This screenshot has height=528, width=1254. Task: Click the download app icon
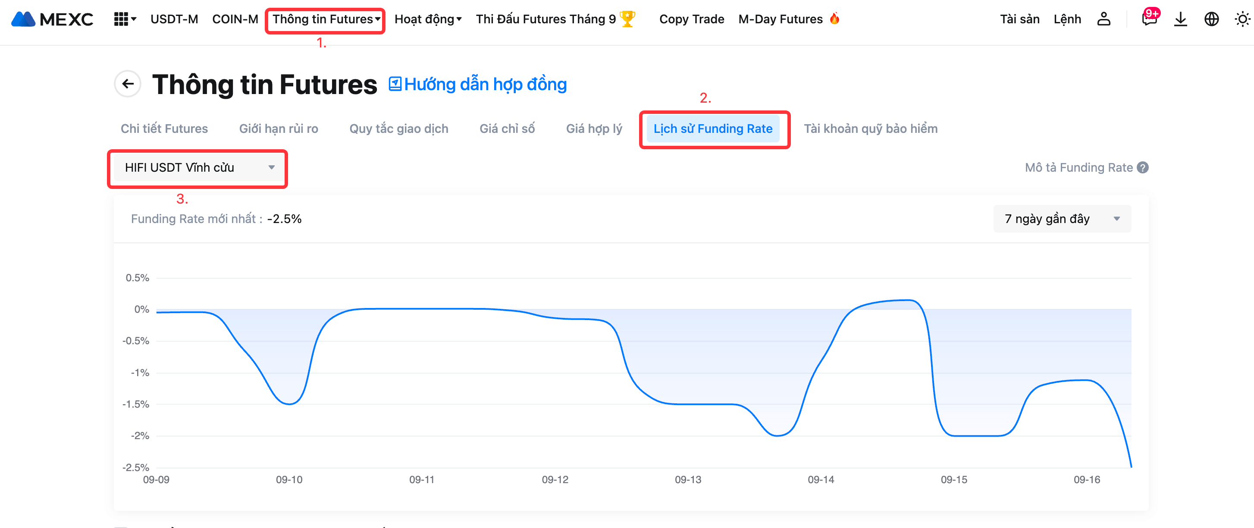(1181, 19)
